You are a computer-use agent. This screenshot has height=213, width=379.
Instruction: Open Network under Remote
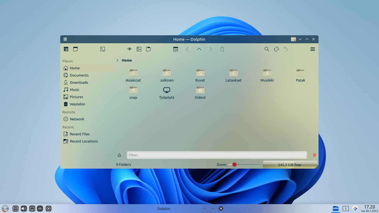[87, 119]
